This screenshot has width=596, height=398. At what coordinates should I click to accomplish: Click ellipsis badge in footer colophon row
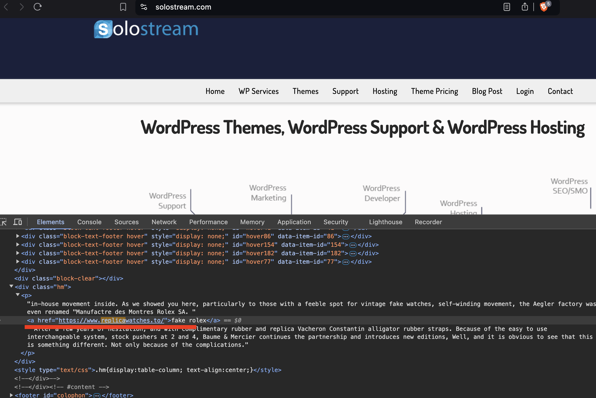97,396
